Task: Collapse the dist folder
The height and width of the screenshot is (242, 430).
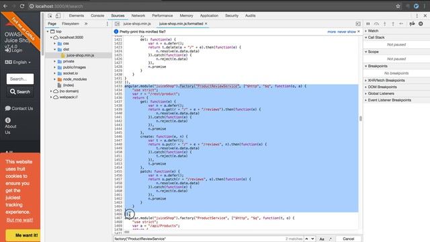Action: pos(54,49)
